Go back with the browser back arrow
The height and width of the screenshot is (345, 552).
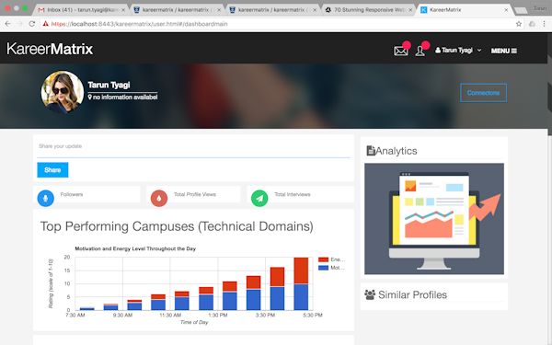pos(7,24)
